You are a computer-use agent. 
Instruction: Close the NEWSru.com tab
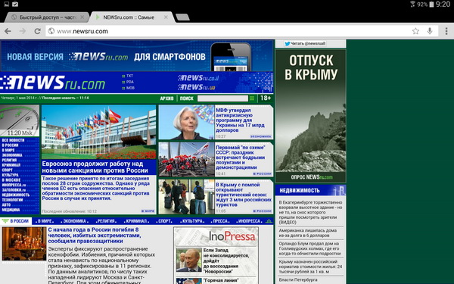pyautogui.click(x=166, y=17)
